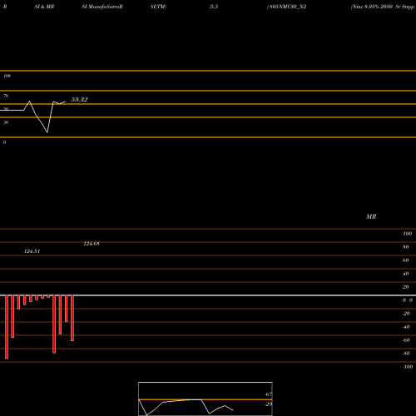The image size is (416, 416).
Task: Click the MR axis label -40
Action: tap(406, 327)
